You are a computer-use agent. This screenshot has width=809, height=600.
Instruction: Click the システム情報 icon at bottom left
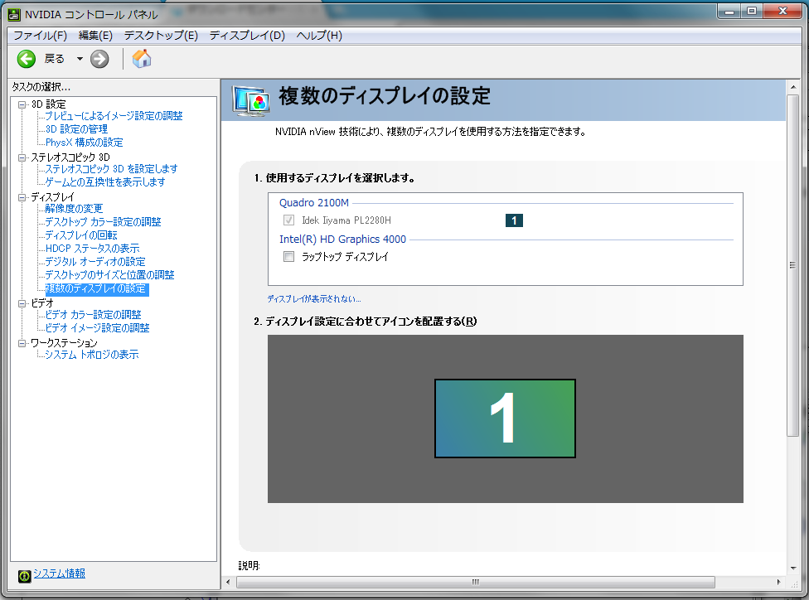[x=24, y=576]
